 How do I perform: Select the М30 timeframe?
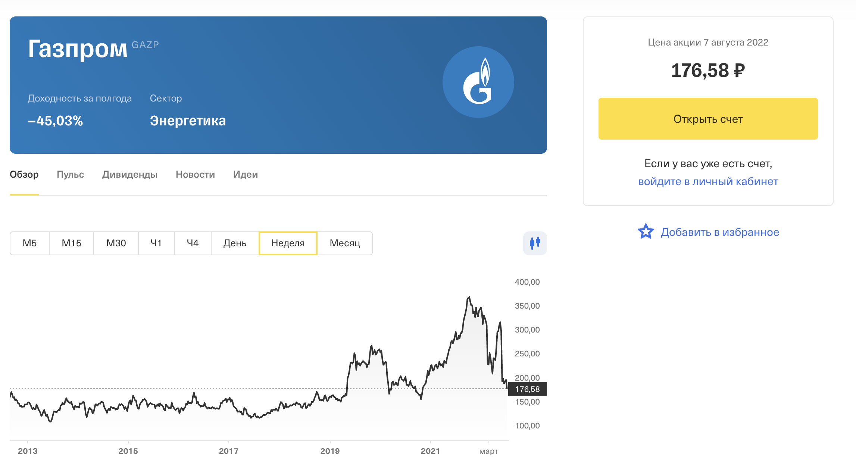point(116,243)
